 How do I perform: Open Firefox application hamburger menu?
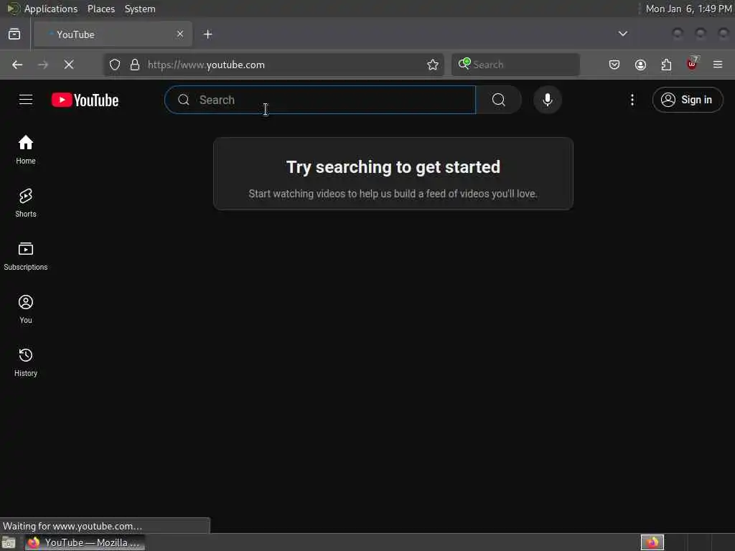[718, 65]
